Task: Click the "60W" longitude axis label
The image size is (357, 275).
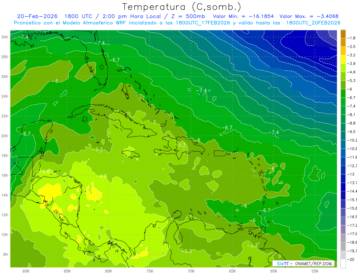Action: [274, 271]
